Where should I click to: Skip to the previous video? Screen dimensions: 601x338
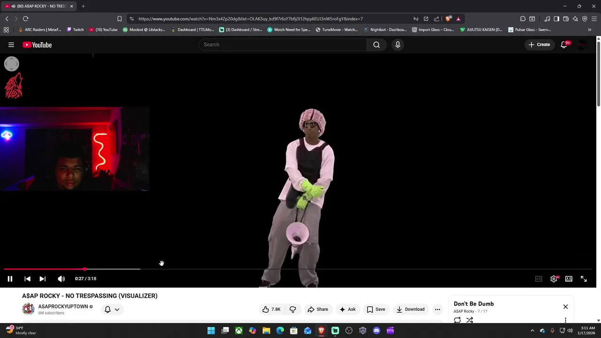pyautogui.click(x=27, y=279)
